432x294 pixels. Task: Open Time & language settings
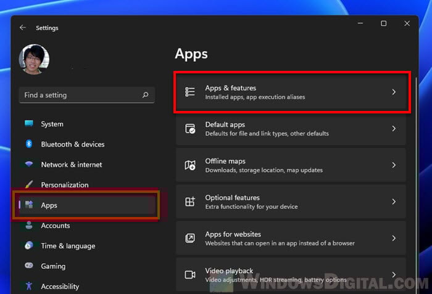point(68,246)
